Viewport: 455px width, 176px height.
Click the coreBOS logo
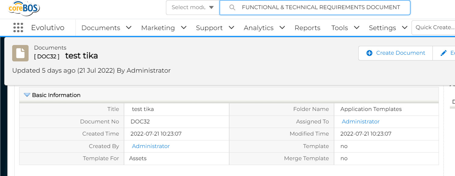tap(24, 8)
